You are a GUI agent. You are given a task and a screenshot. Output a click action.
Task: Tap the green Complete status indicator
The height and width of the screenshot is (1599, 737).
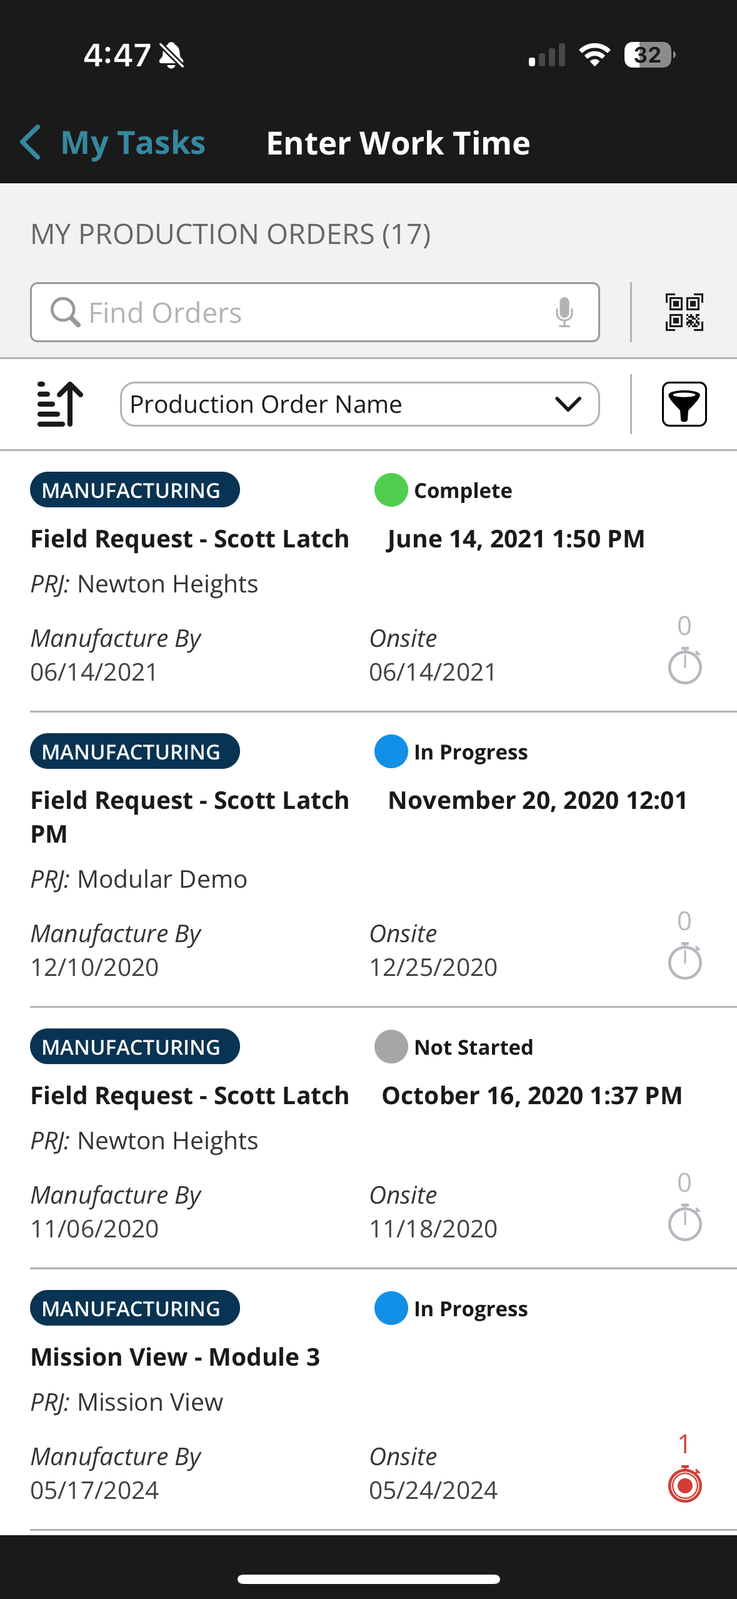click(x=391, y=490)
